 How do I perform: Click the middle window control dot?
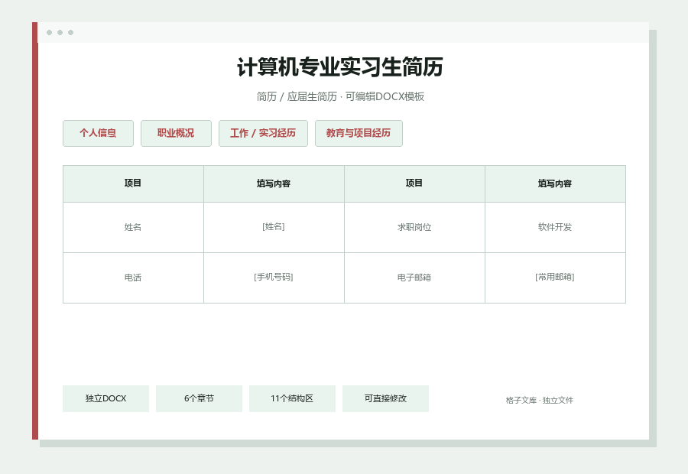click(x=60, y=32)
